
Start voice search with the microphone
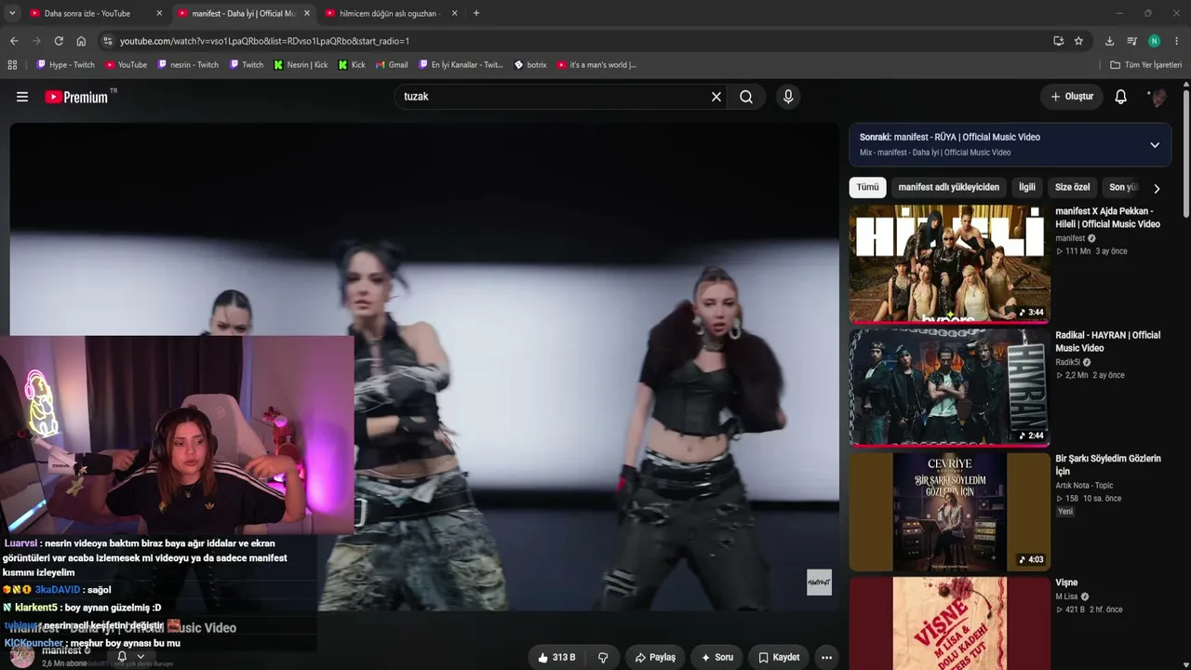(788, 97)
